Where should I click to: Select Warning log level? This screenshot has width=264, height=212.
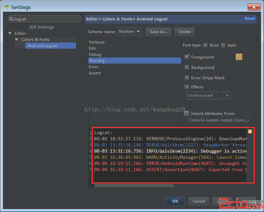point(135,60)
